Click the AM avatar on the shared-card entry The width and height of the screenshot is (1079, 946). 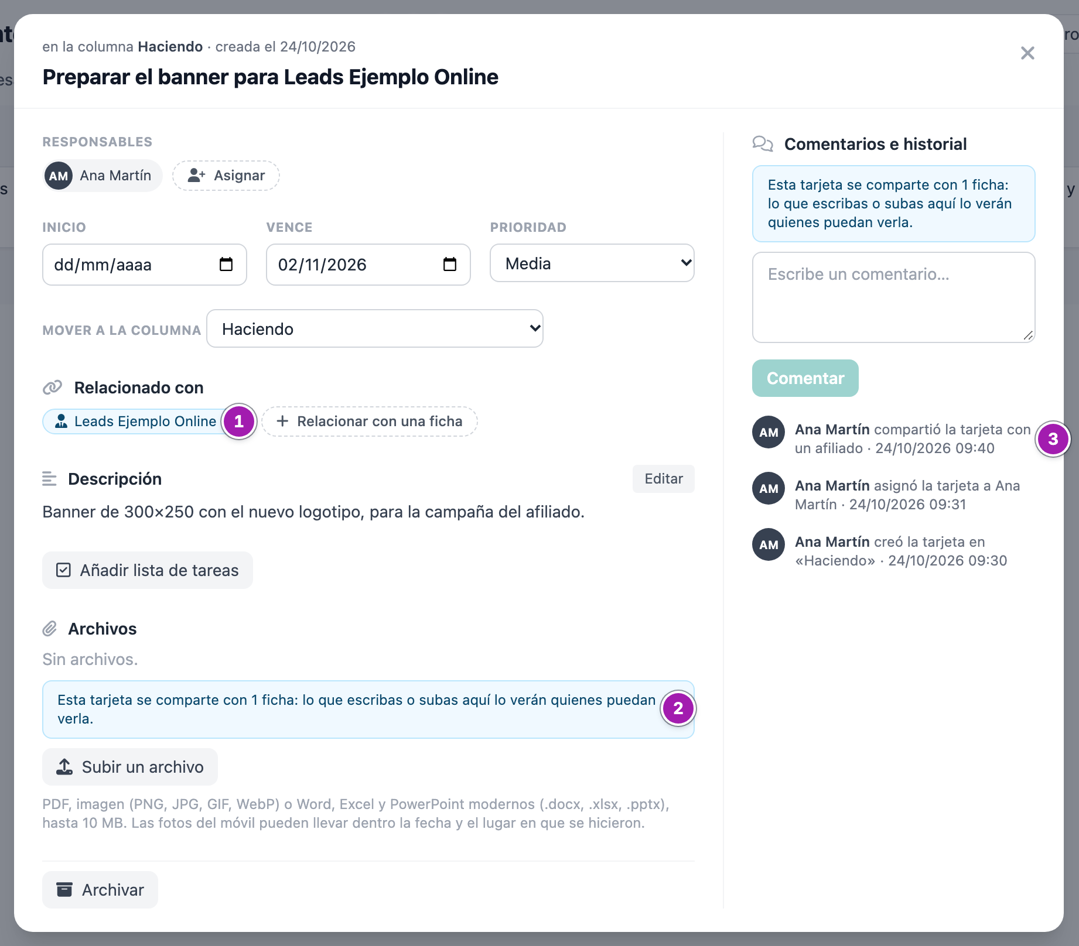(x=769, y=432)
